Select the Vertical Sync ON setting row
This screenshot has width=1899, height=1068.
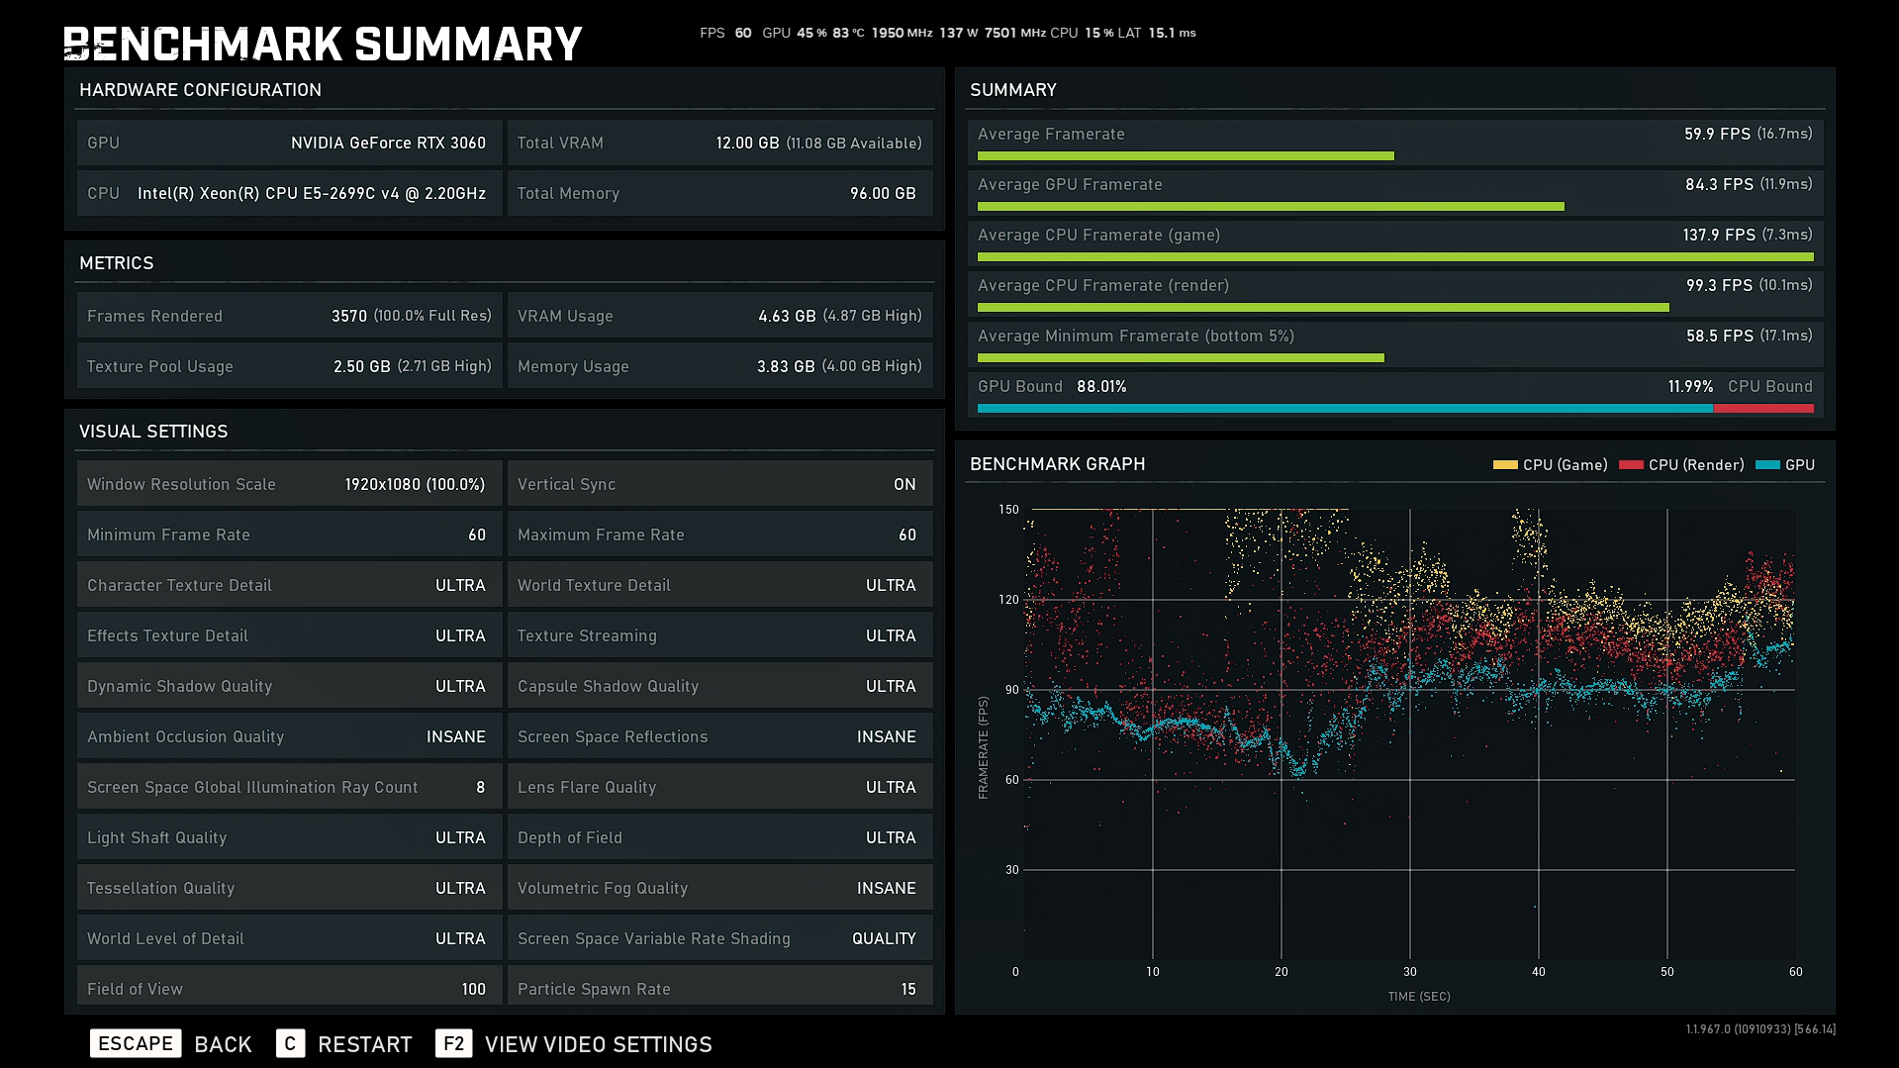(719, 484)
